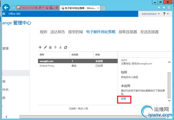This screenshot has width=174, height=120.
Task: Switch to the 接受的域 tab
Action: [76, 32]
